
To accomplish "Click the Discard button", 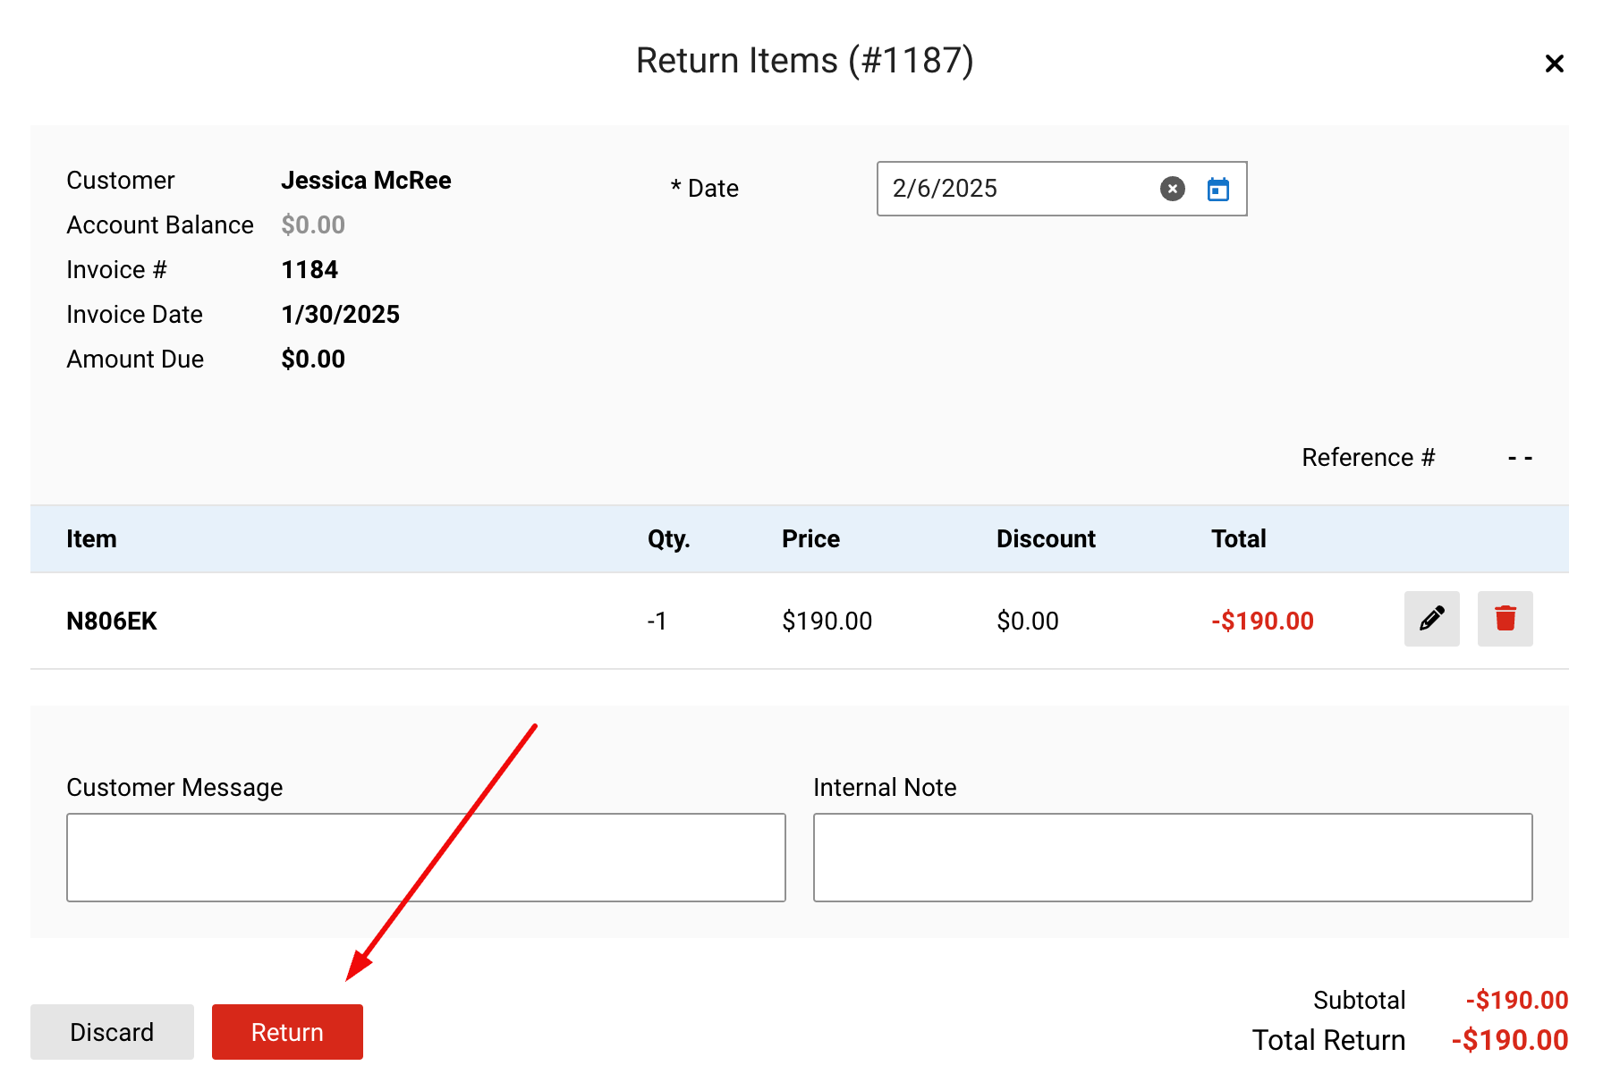I will (x=112, y=1032).
